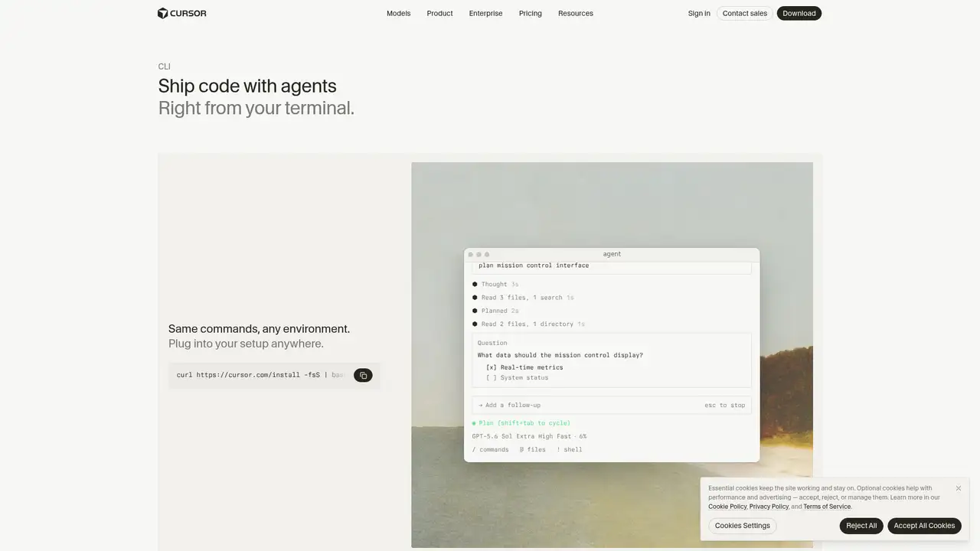Click the ! shell hint
This screenshot has width=980, height=551.
coord(570,449)
